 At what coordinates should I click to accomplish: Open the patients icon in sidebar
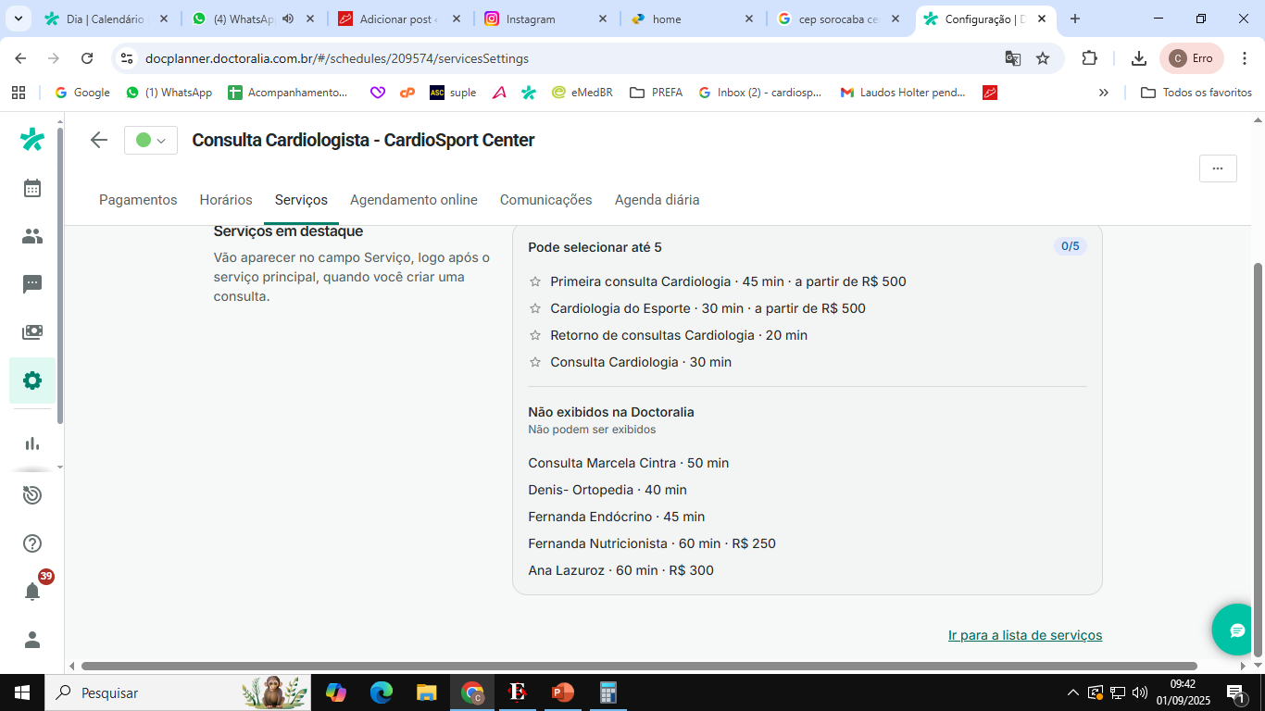tap(32, 236)
